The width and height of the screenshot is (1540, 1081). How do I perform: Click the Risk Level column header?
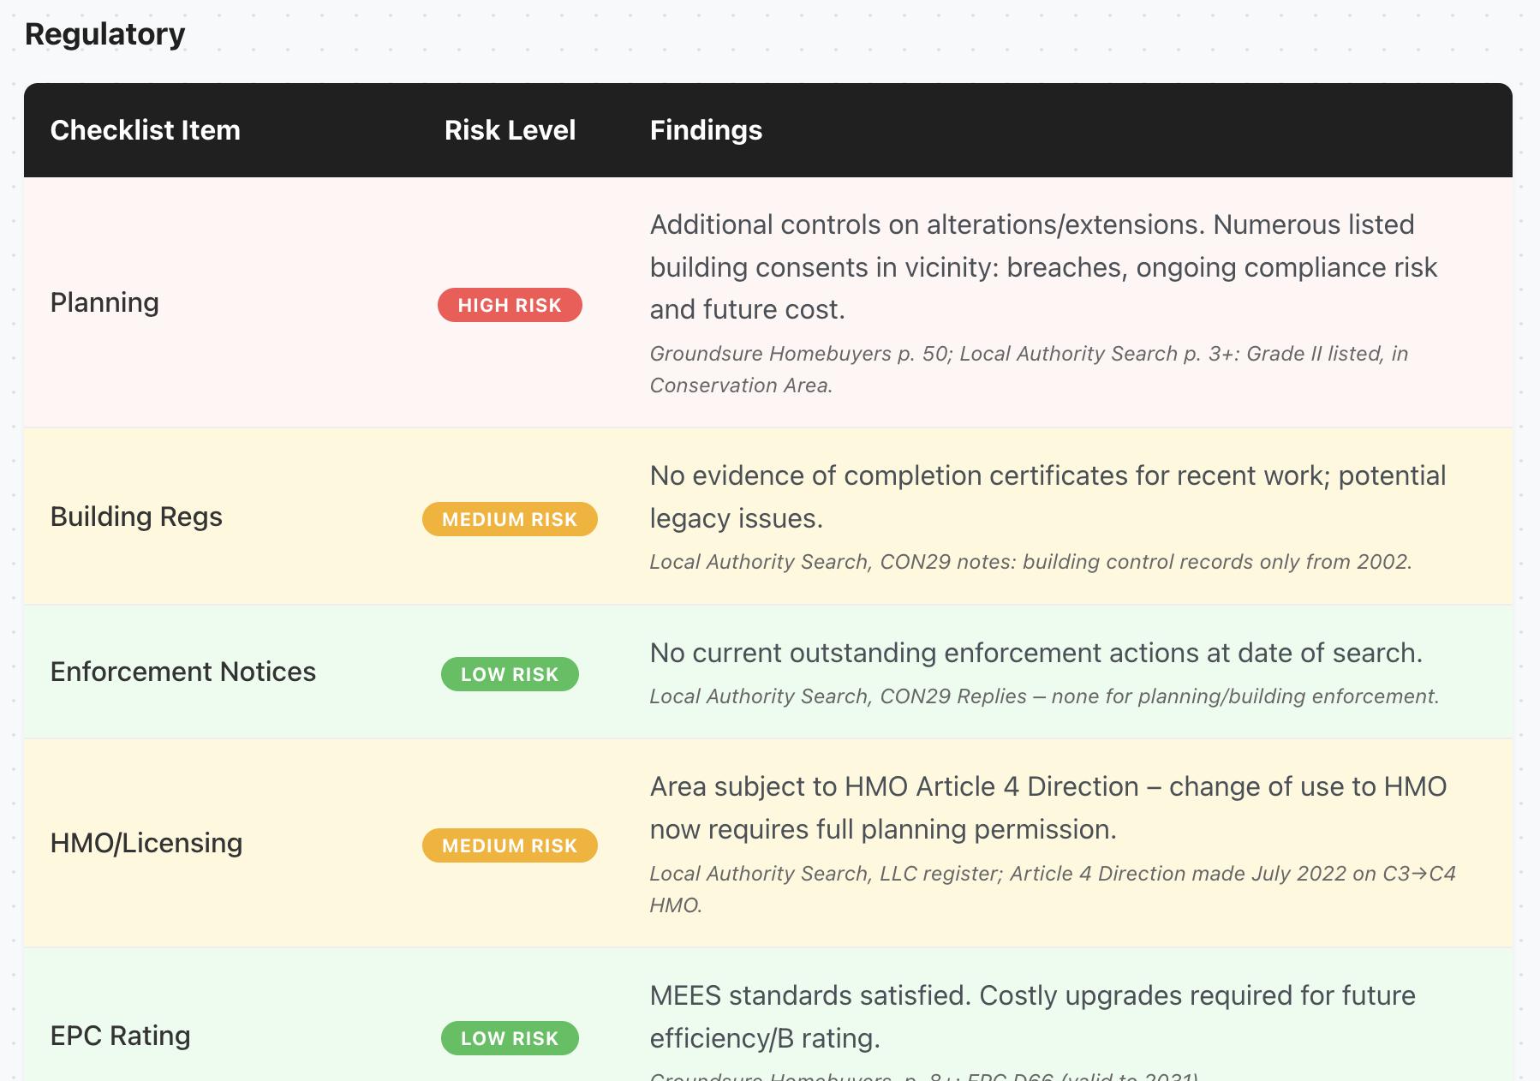tap(510, 130)
